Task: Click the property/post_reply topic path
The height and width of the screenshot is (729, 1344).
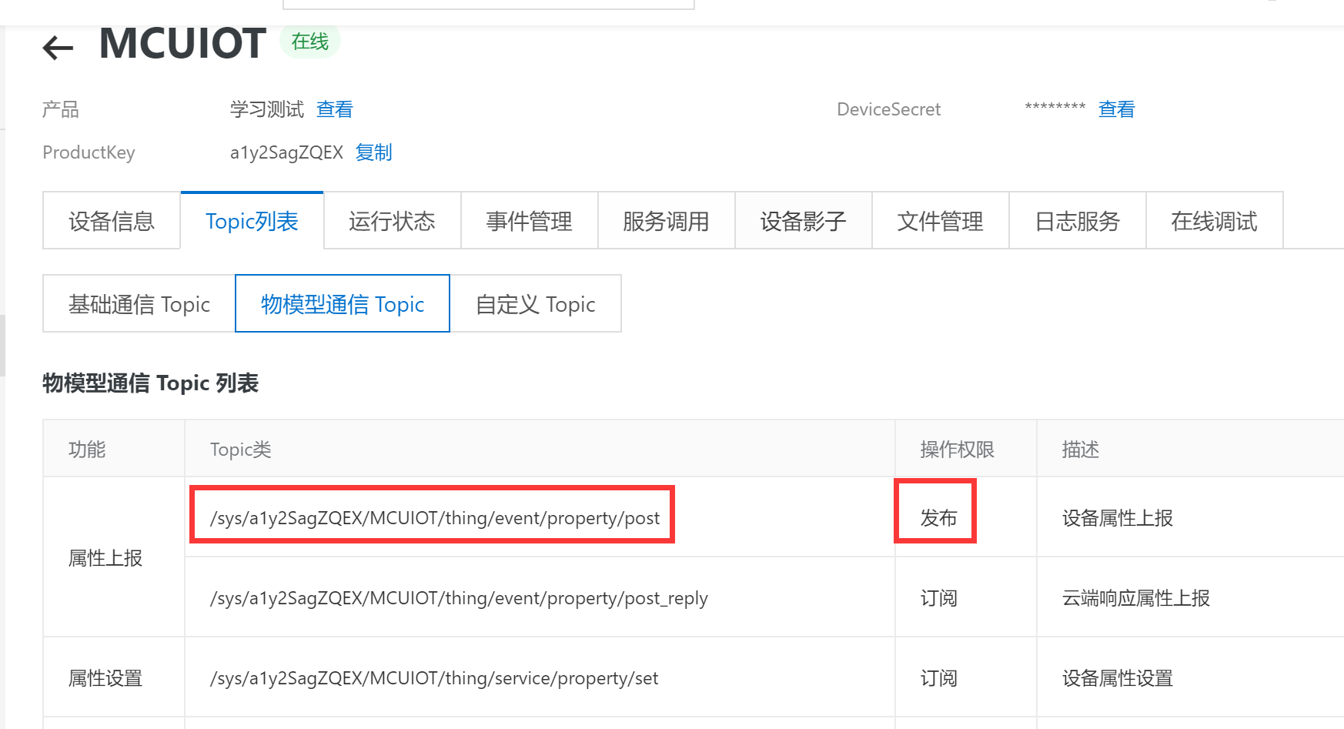Action: tap(459, 598)
